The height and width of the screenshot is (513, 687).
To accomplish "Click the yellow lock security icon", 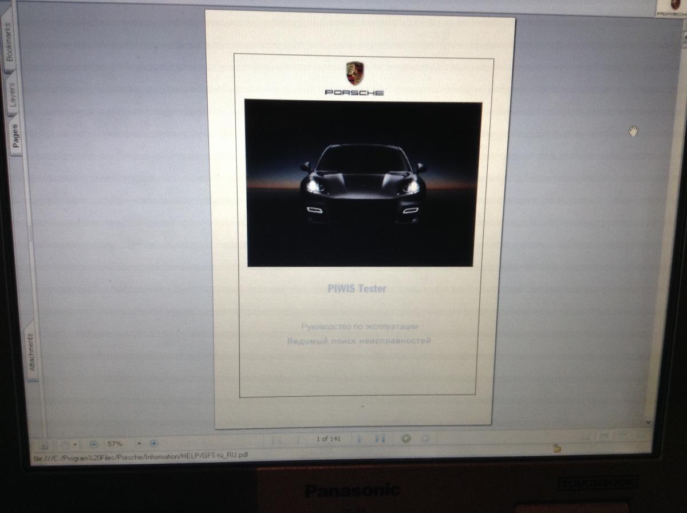I will coord(556,448).
